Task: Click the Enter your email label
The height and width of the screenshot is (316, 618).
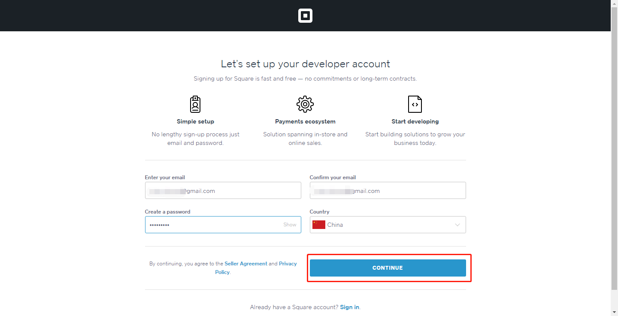Action: 165,178
